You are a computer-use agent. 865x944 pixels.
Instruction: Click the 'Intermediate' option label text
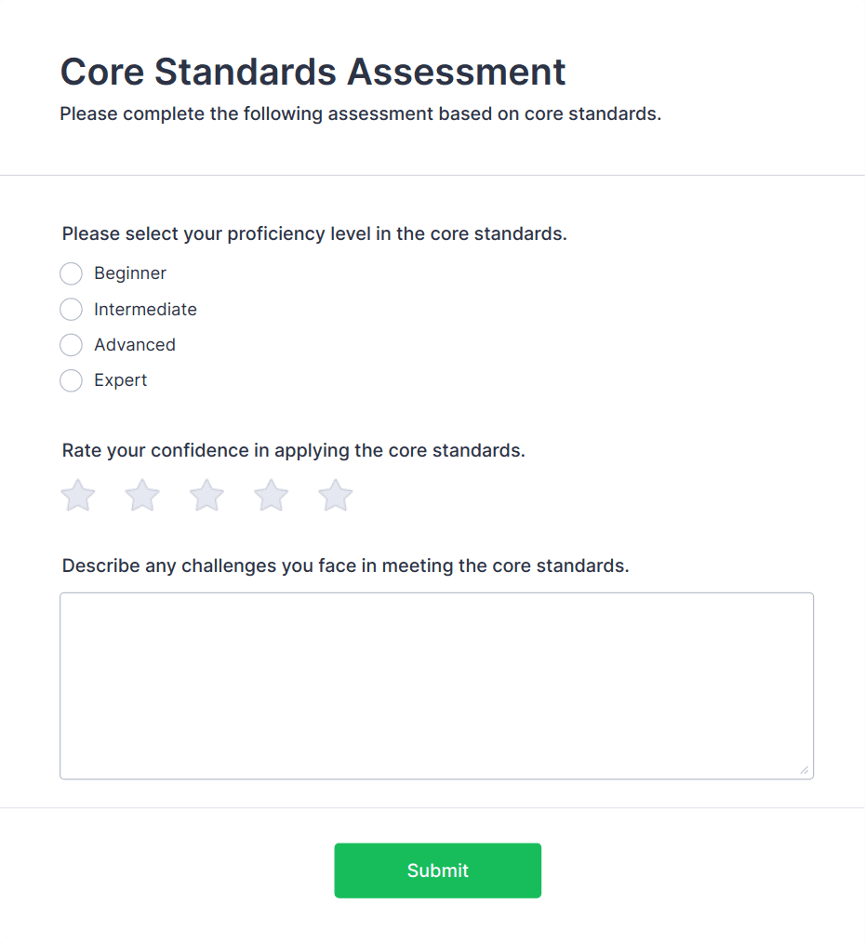[x=145, y=309]
